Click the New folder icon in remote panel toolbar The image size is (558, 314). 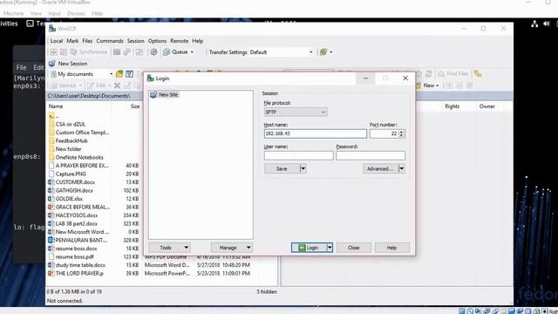point(427,85)
